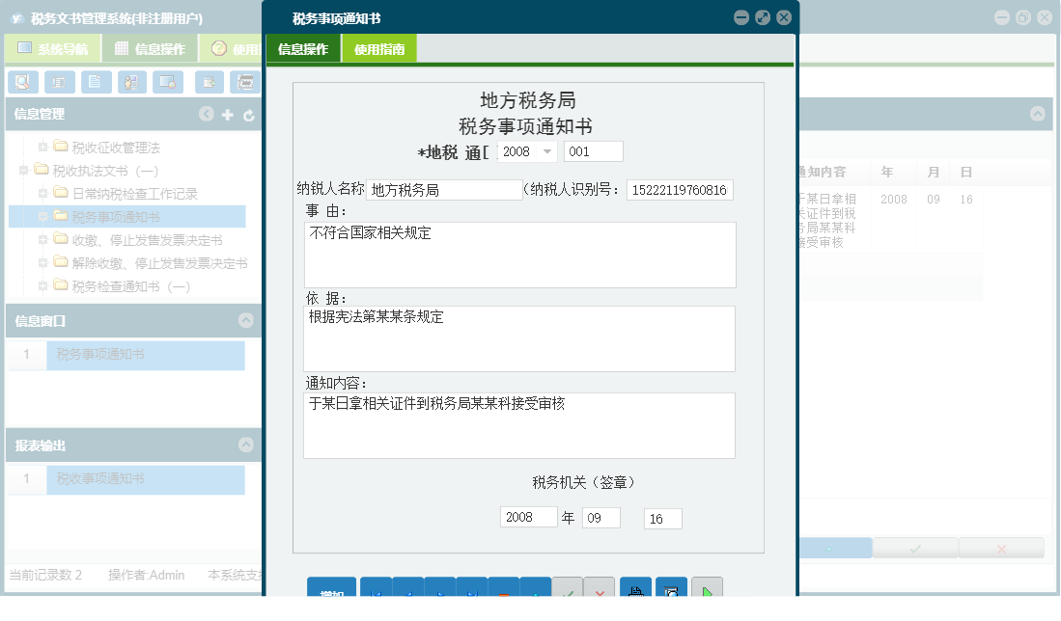Screen dimensions: 1061x621
Task: Collapse the 信息窗口 panel
Action: 246,320
